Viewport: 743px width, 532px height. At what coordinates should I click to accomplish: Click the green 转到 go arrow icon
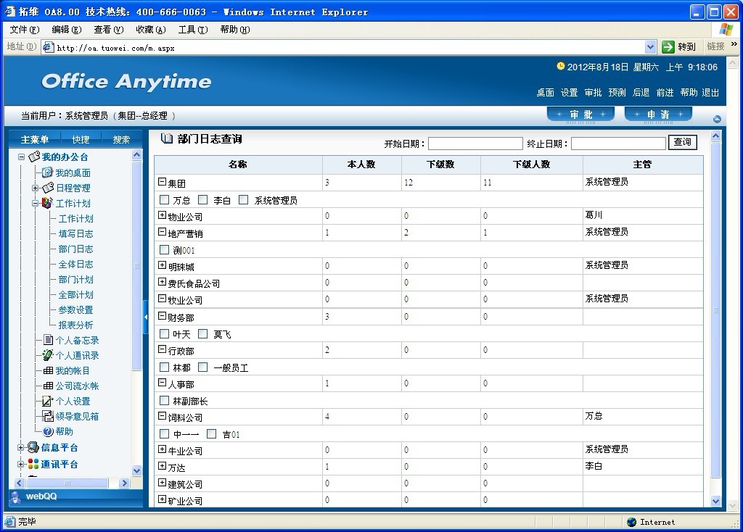(x=668, y=46)
